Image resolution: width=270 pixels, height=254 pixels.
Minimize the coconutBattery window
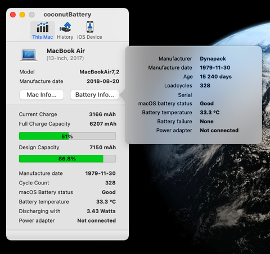point(22,15)
